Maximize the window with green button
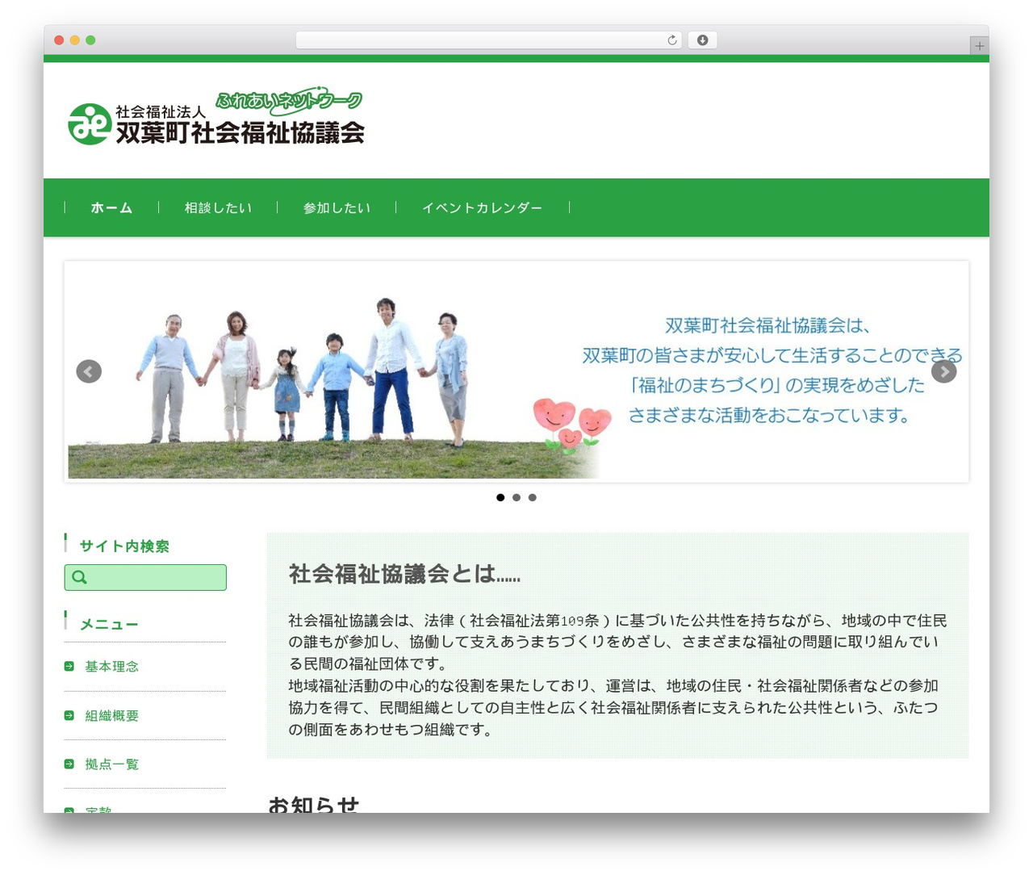The image size is (1033, 875). click(90, 40)
